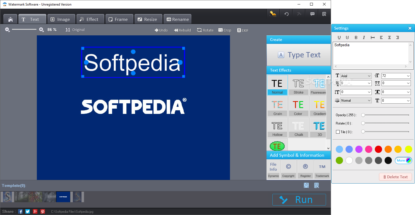Screen dimensions: 415x215
Task: Apply underline to the text
Action: click(339, 38)
